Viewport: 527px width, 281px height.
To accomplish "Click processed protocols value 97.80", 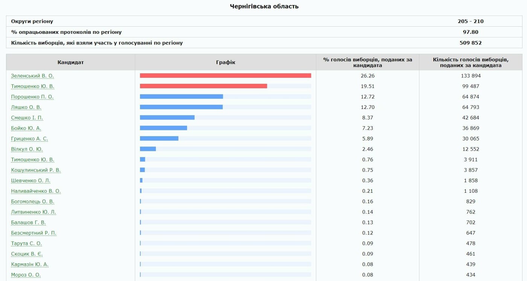I will [x=471, y=32].
